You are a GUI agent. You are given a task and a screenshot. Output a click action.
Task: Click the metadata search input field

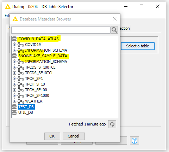[x=61, y=30]
